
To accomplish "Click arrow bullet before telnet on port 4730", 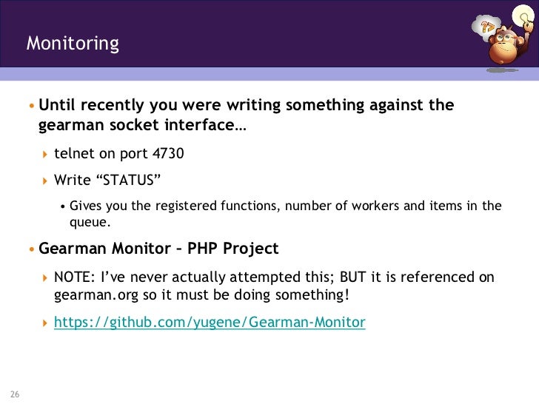I will click(45, 154).
